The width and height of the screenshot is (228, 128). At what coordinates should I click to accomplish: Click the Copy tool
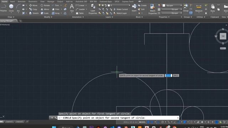coord(33,9)
